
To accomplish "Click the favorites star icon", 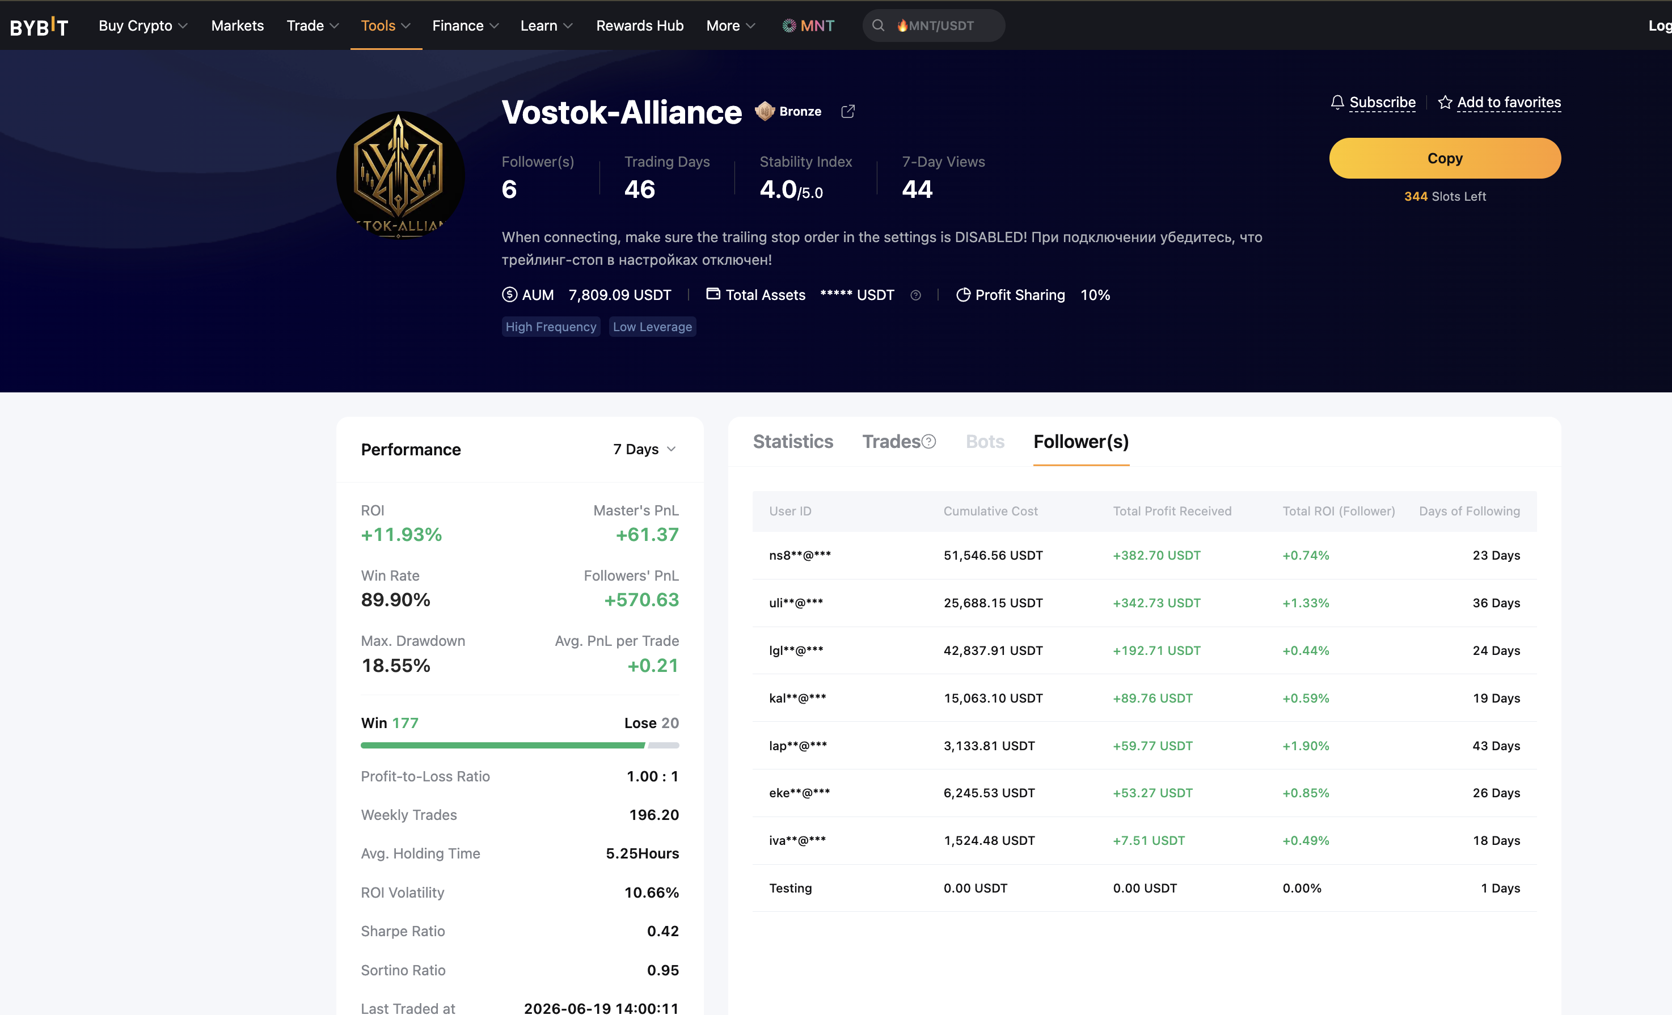I will coord(1445,103).
